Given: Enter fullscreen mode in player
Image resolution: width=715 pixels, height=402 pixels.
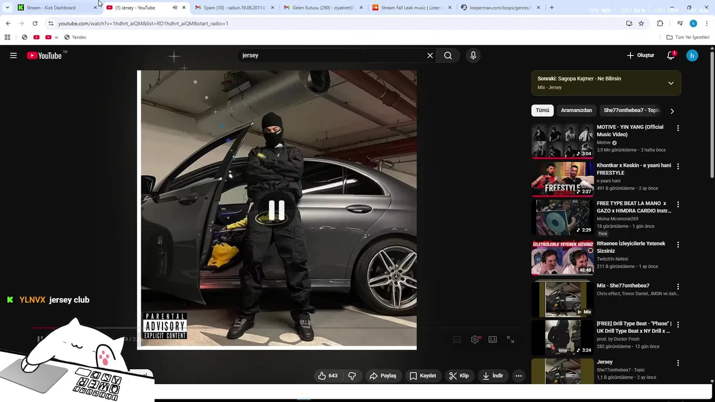Looking at the screenshot, I should point(511,339).
